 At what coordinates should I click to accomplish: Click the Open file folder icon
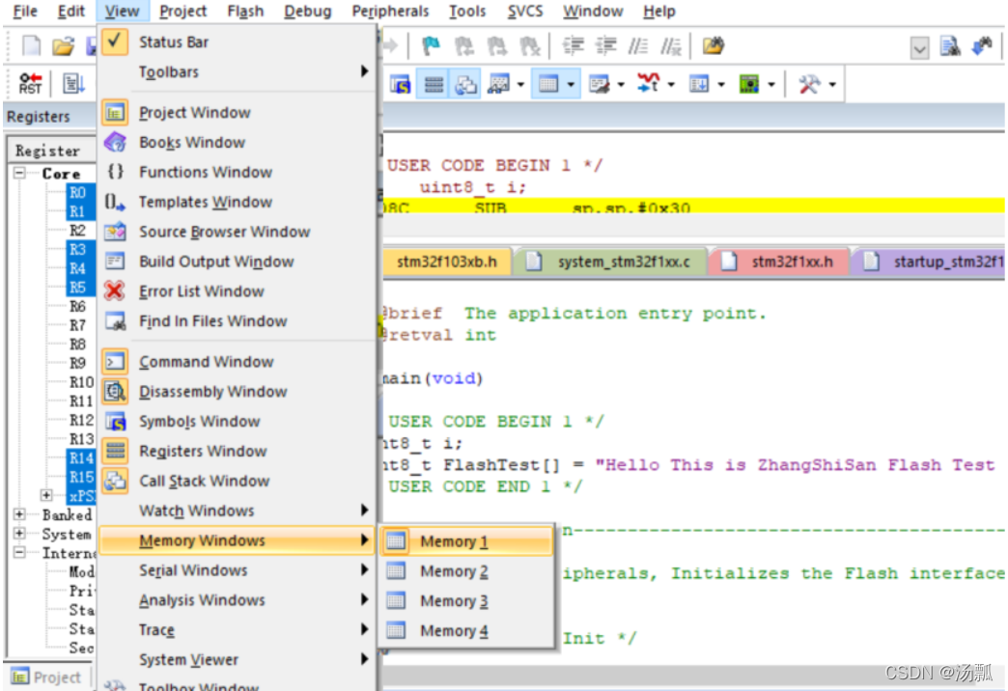[x=63, y=45]
